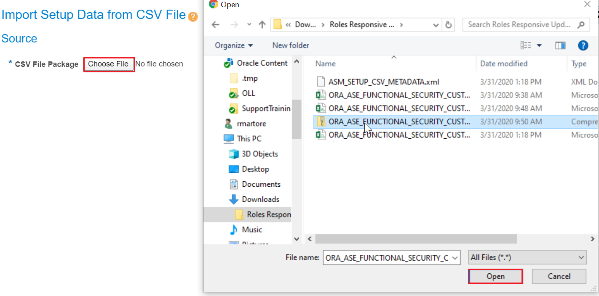Open dialog help via the blue question mark icon
This screenshot has width=599, height=296.
(x=583, y=45)
